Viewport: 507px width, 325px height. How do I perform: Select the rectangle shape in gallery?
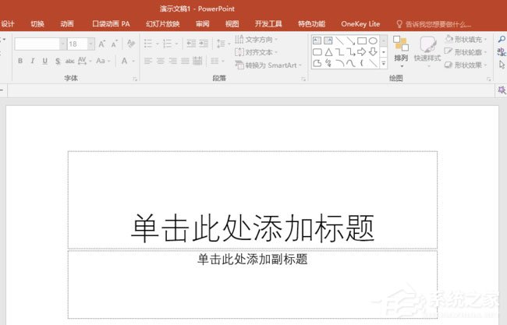pos(362,41)
